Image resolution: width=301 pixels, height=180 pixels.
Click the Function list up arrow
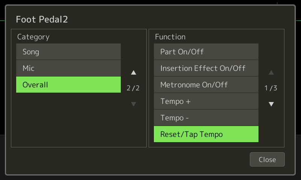(x=271, y=72)
